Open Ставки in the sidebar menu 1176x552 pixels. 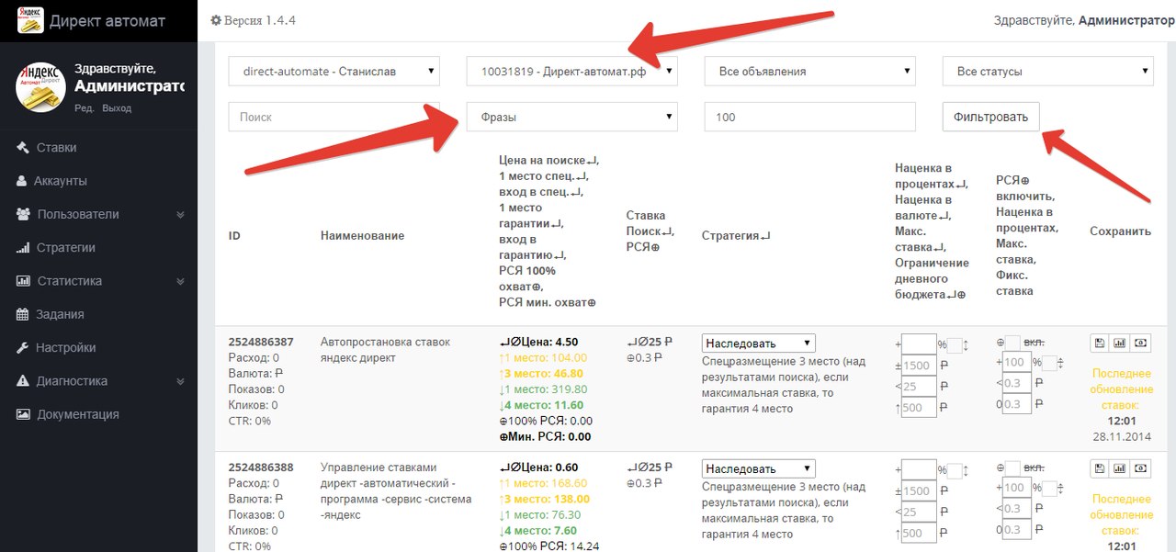56,147
